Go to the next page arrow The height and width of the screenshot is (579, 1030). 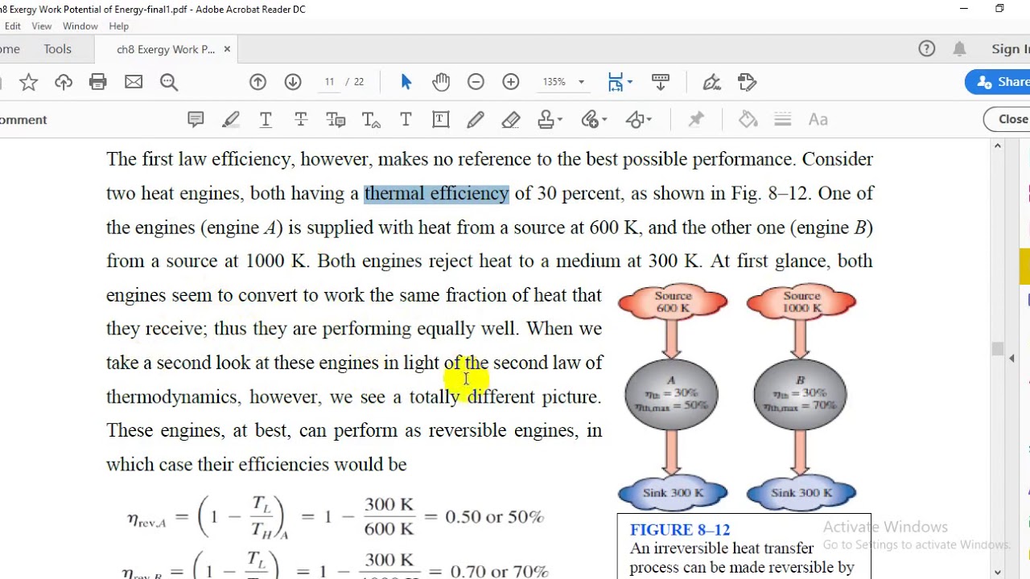293,82
